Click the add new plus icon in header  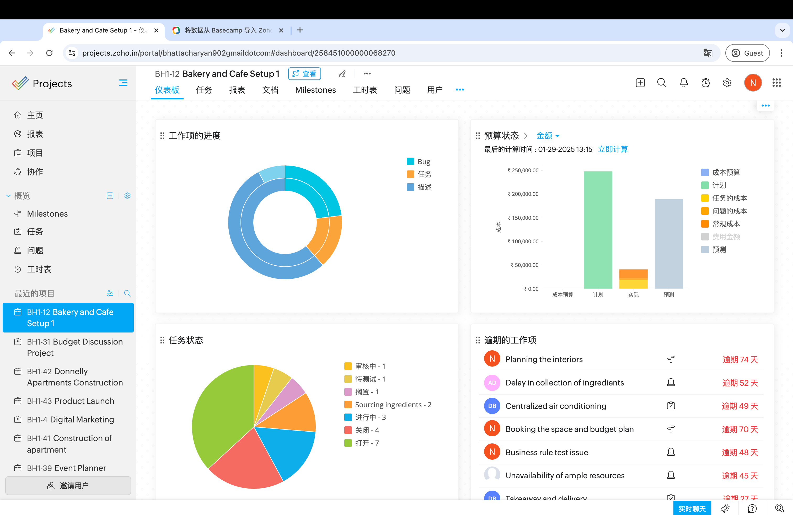pos(640,83)
